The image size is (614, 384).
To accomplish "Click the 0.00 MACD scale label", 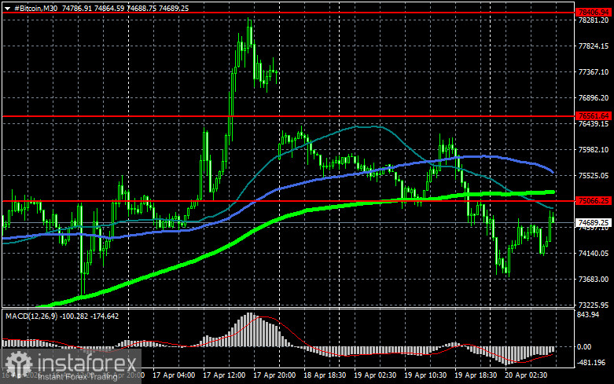I will [x=584, y=347].
